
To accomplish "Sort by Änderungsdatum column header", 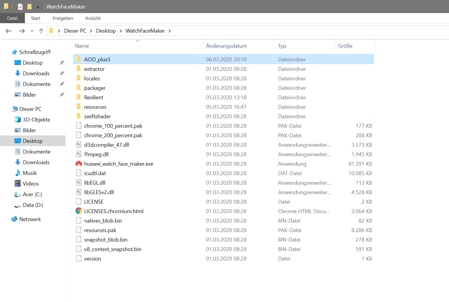I will 226,46.
